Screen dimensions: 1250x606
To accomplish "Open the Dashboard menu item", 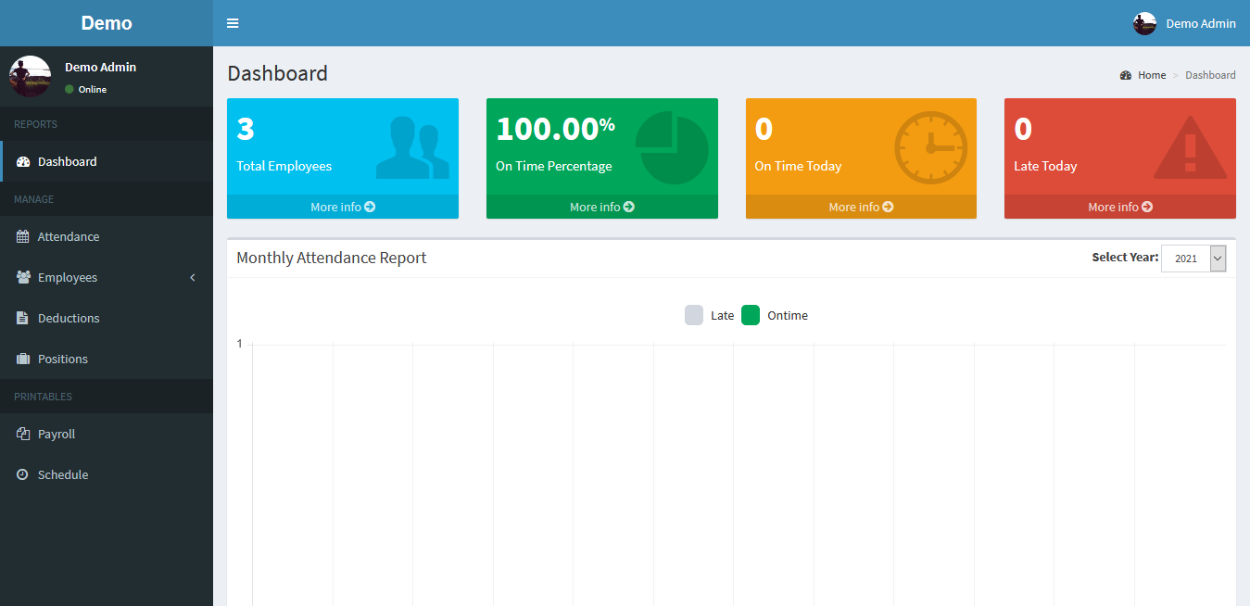I will pyautogui.click(x=107, y=161).
